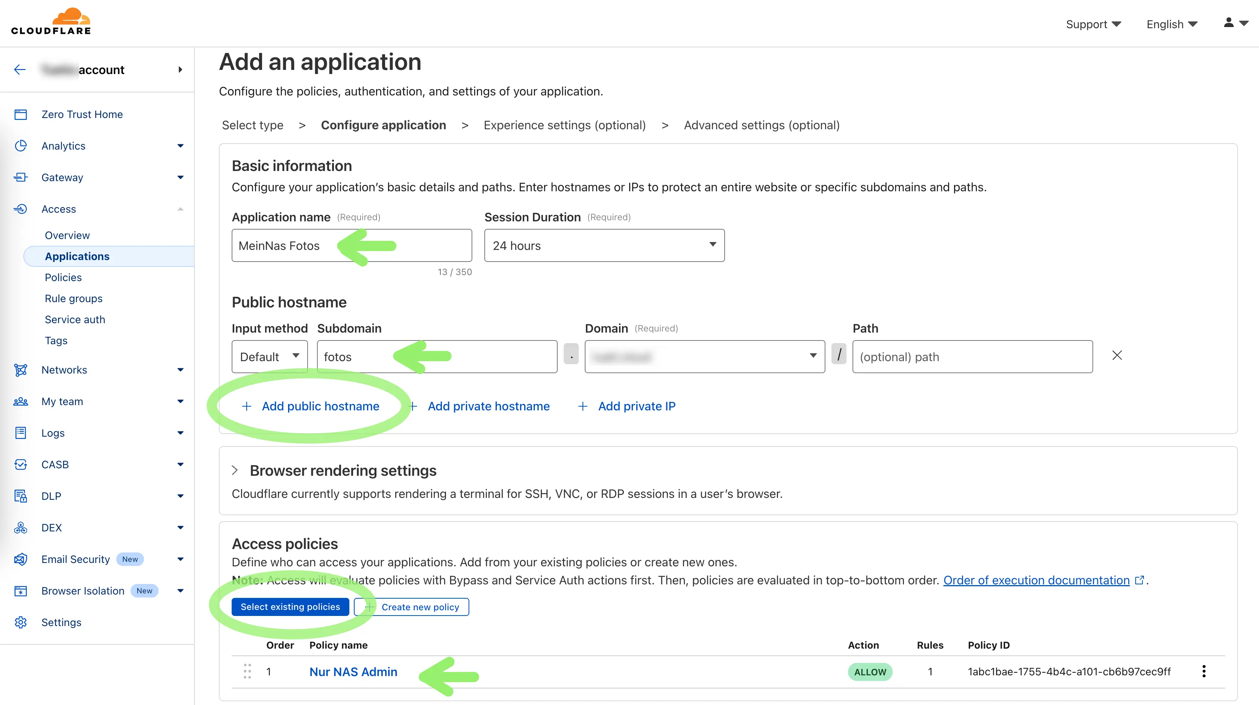Select the DEX sidebar icon
Viewport: 1259px width, 705px height.
[x=21, y=528]
